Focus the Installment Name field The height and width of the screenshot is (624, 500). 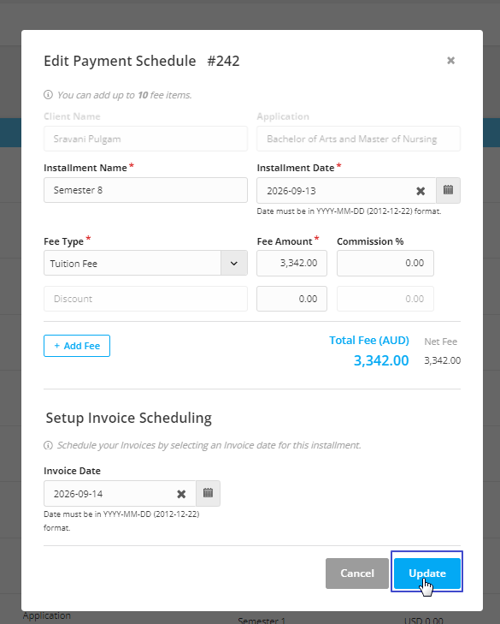pos(145,190)
